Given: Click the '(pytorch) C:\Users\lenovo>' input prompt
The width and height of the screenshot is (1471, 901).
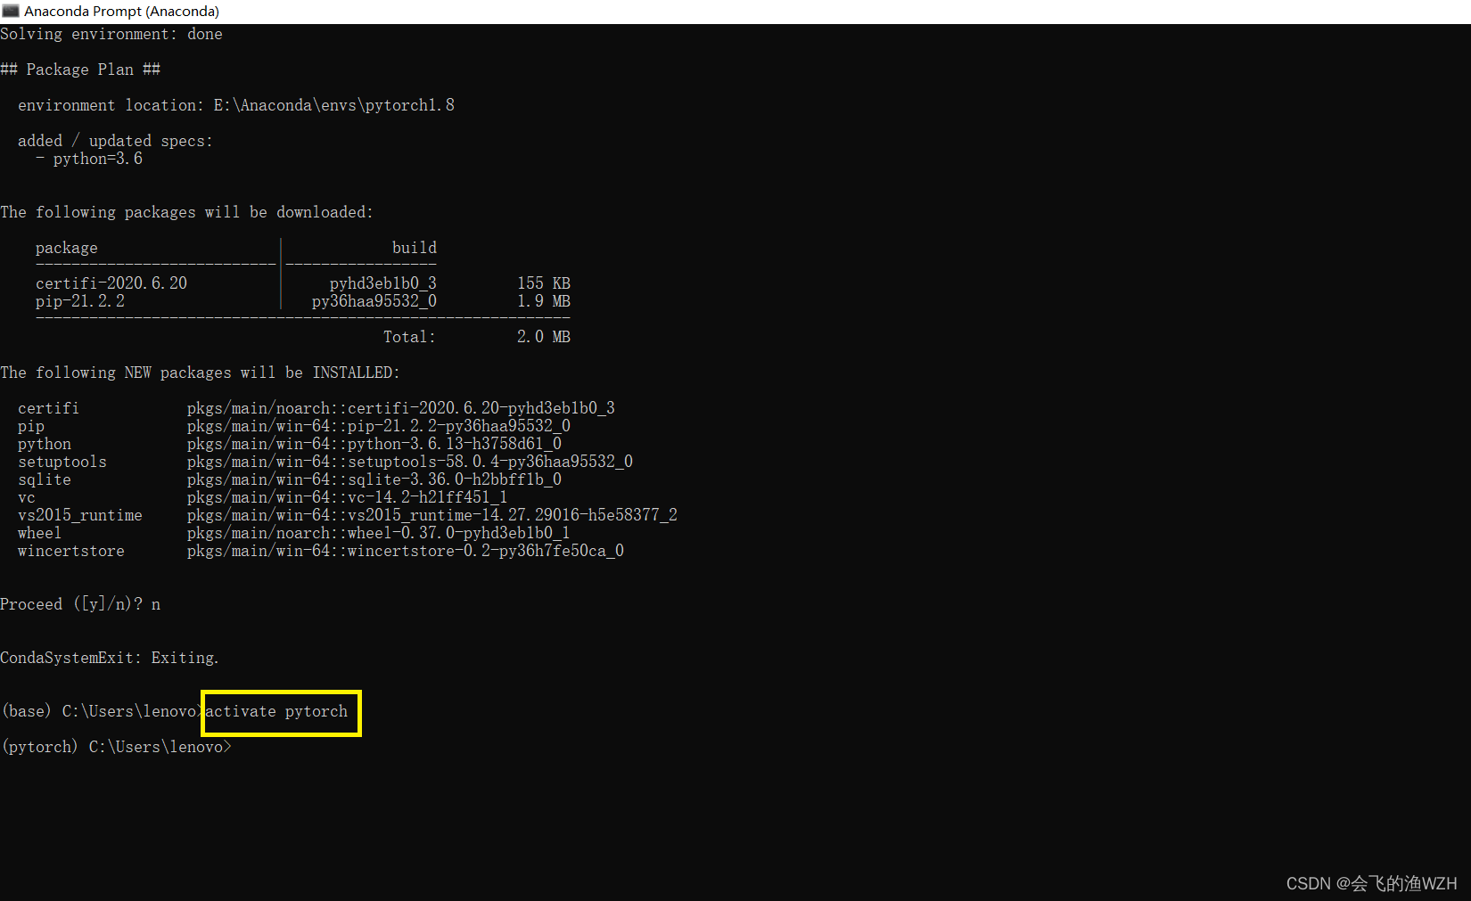Looking at the screenshot, I should (117, 747).
